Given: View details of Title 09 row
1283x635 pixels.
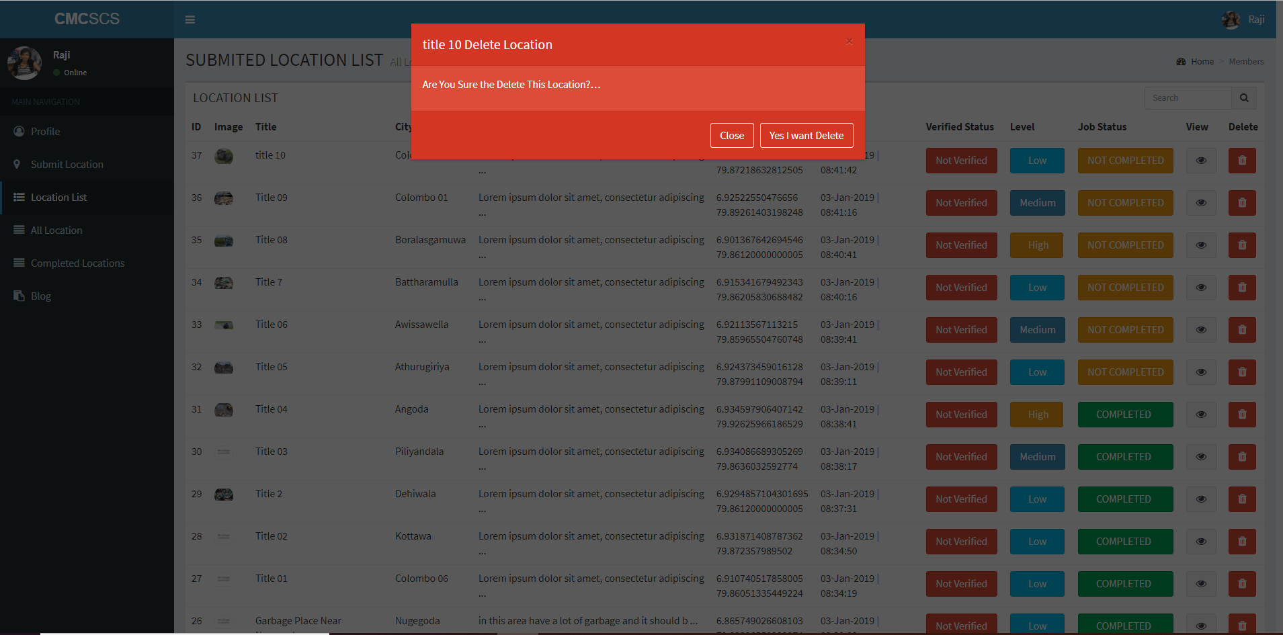Looking at the screenshot, I should click(1201, 203).
